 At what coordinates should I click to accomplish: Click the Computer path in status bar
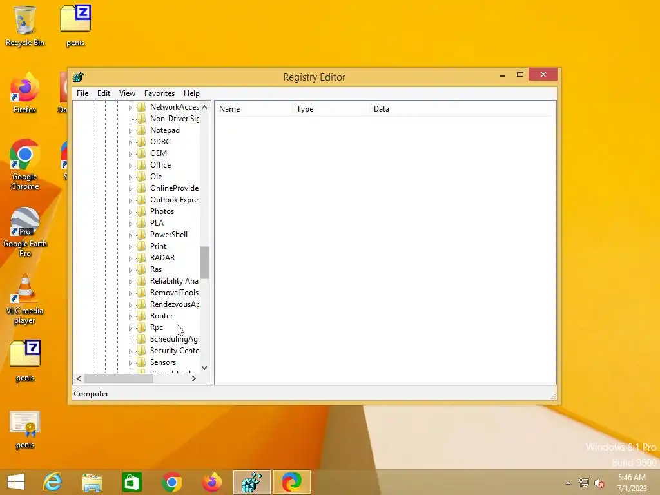pyautogui.click(x=91, y=394)
